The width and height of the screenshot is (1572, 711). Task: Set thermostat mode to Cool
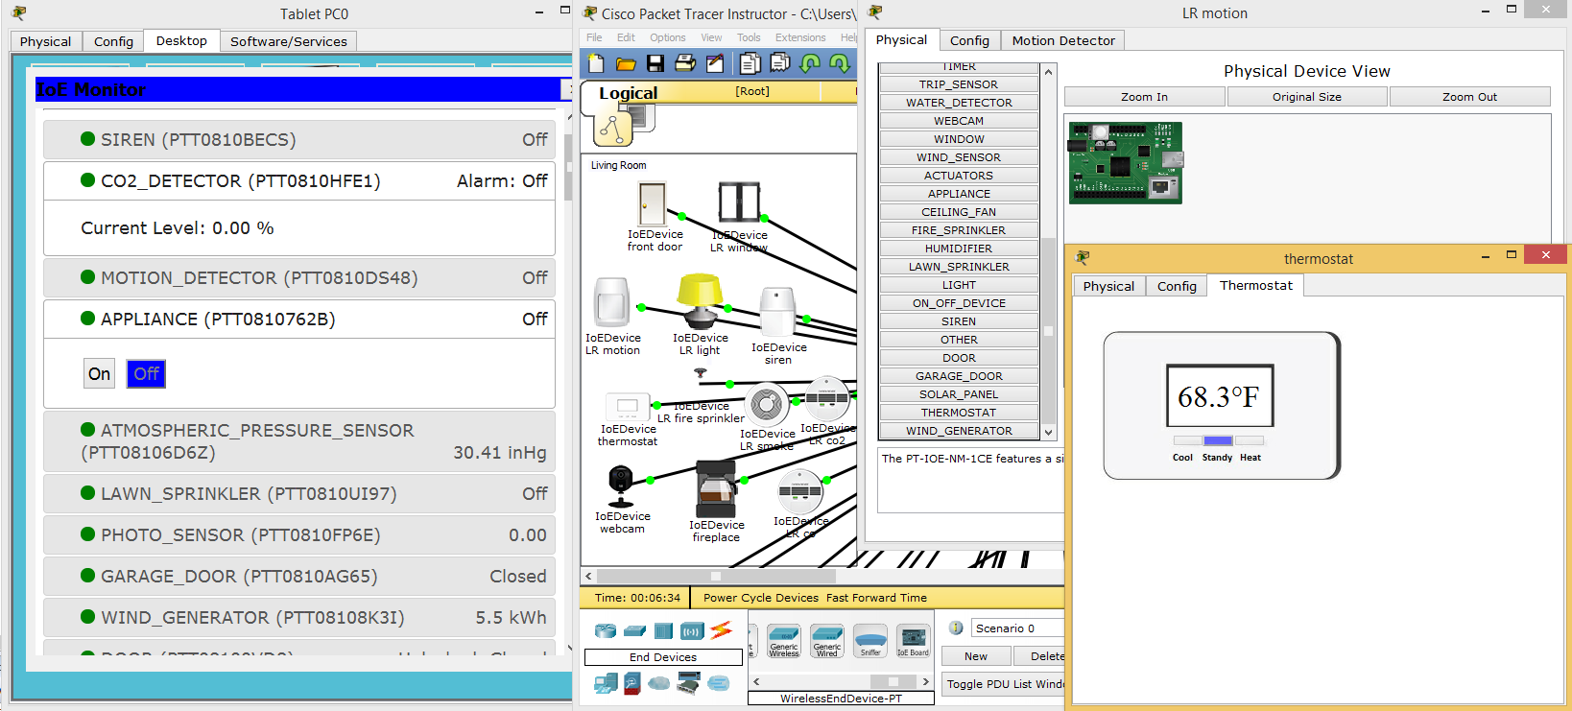[x=1186, y=440]
